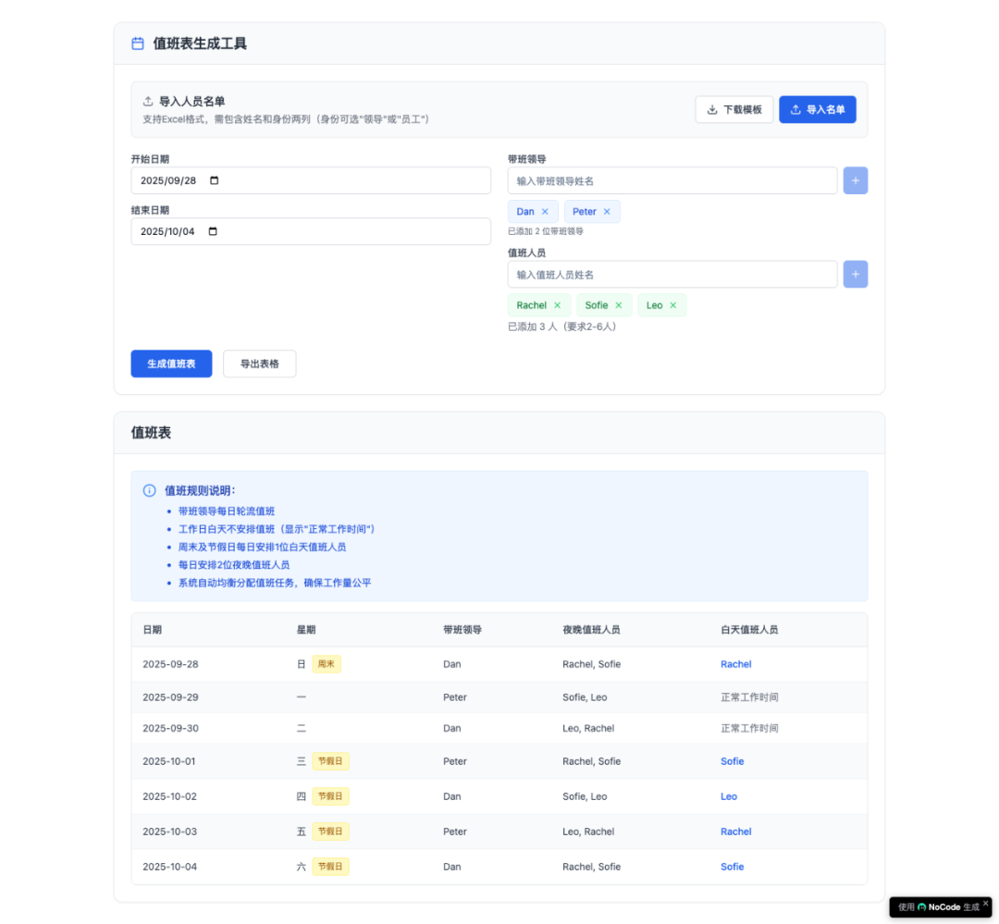Remove Rachel from the 值班人员 tags
This screenshot has width=999, height=924.
click(558, 305)
